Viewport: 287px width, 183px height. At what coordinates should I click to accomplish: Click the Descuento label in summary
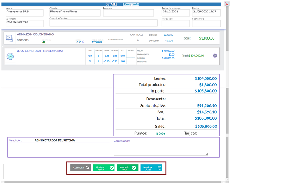click(156, 99)
